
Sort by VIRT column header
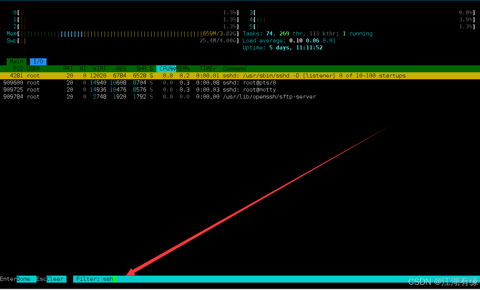pos(99,69)
